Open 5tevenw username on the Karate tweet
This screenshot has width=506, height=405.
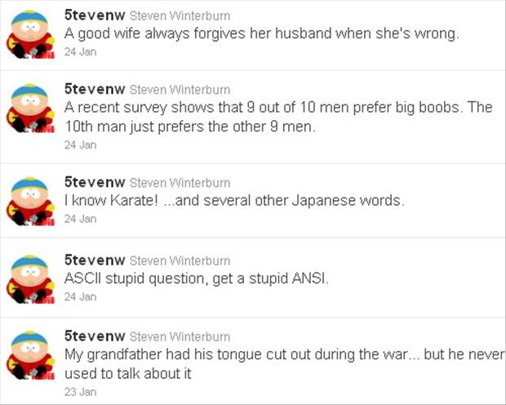[95, 182]
